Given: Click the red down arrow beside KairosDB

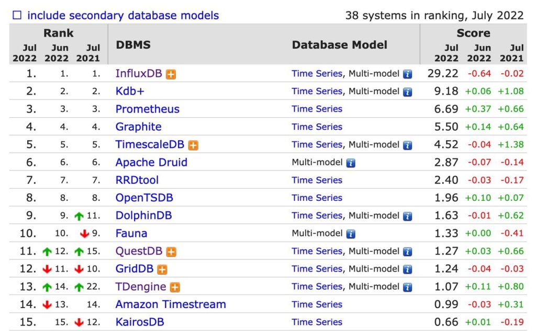Looking at the screenshot, I should point(80,322).
